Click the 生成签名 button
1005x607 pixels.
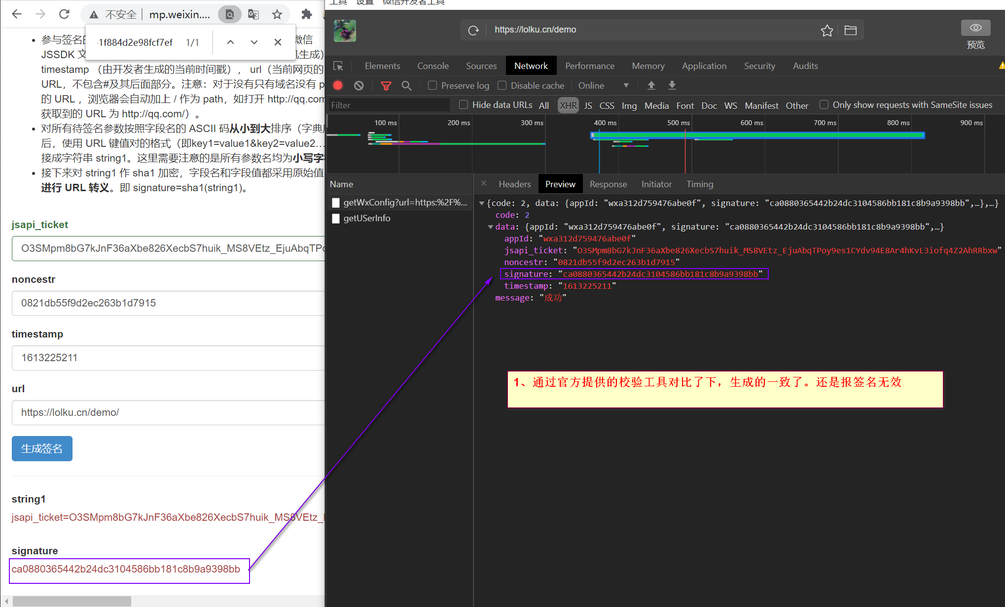pos(42,448)
